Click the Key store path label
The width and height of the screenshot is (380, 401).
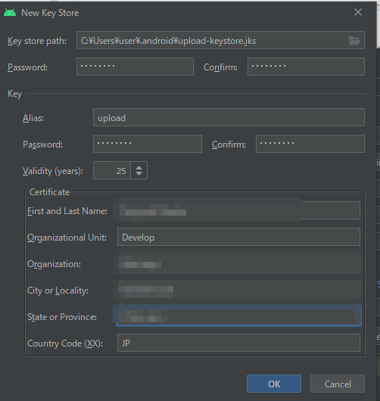pyautogui.click(x=37, y=41)
